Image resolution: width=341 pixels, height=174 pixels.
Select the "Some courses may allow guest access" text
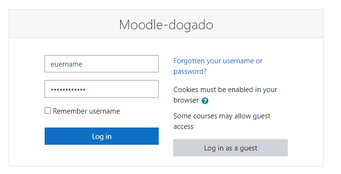[222, 121]
